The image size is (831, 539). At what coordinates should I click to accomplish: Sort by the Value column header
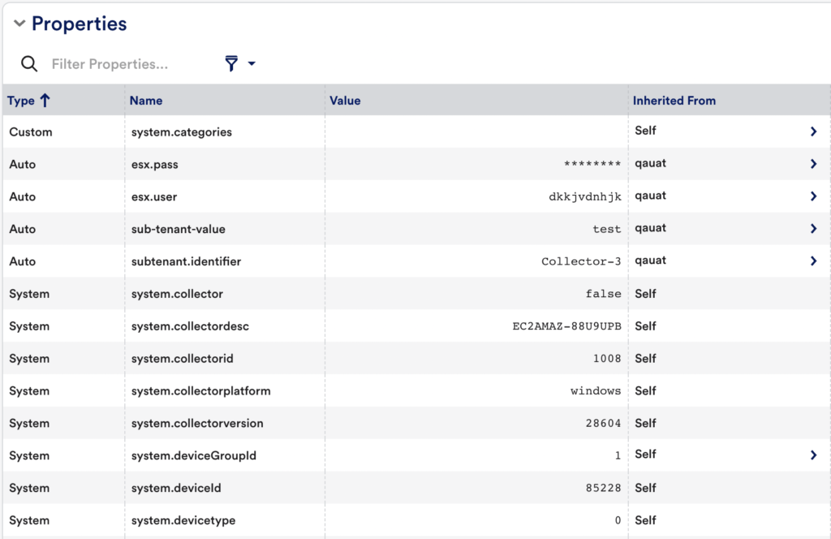(345, 101)
